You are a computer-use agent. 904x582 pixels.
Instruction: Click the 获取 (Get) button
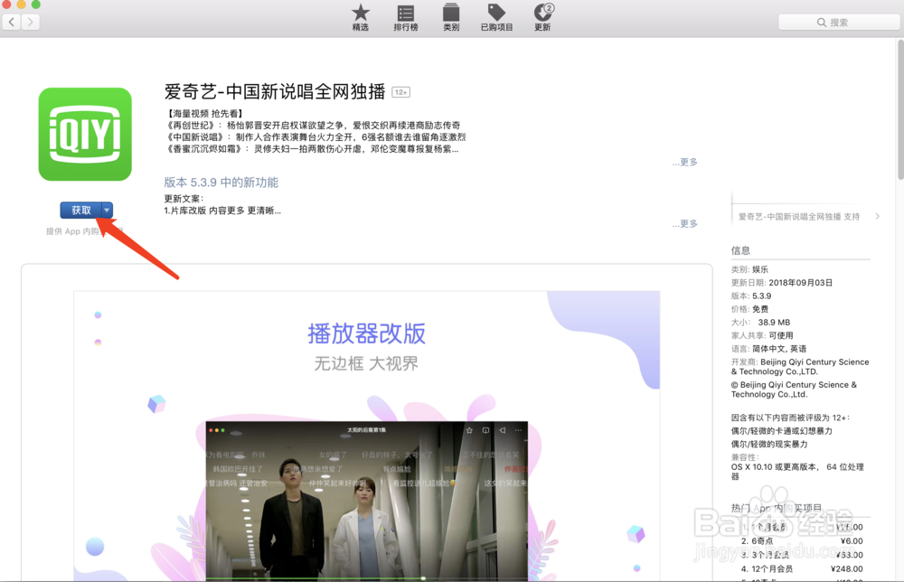tap(81, 211)
